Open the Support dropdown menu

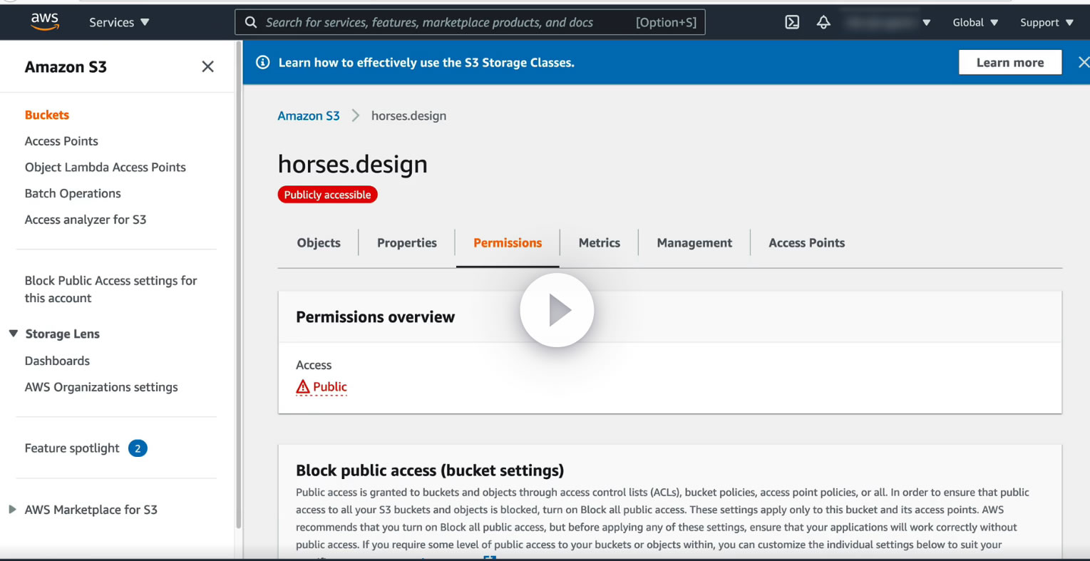tap(1046, 22)
